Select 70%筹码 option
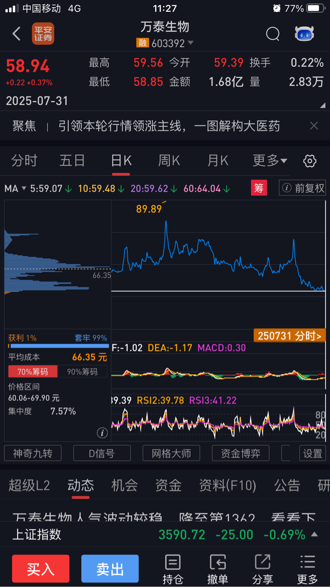330x587 pixels. [x=33, y=372]
